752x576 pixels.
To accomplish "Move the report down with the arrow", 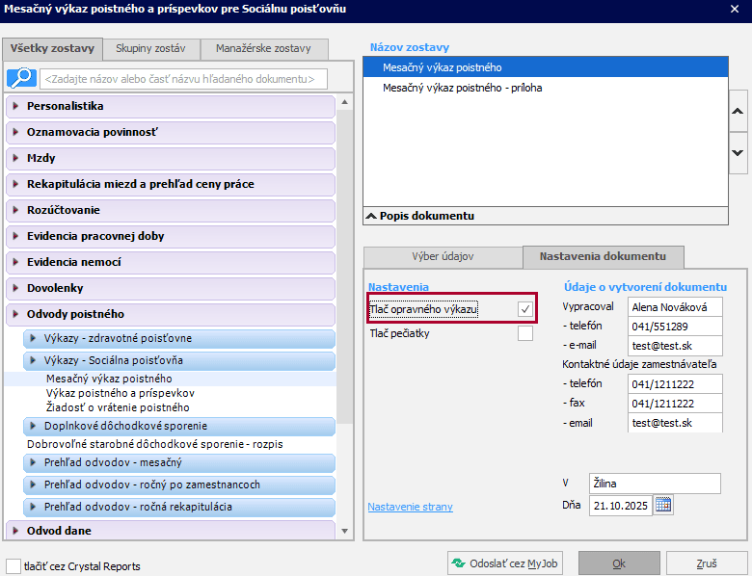I will 738,152.
